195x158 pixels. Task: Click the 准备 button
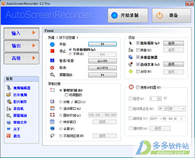point(172,15)
